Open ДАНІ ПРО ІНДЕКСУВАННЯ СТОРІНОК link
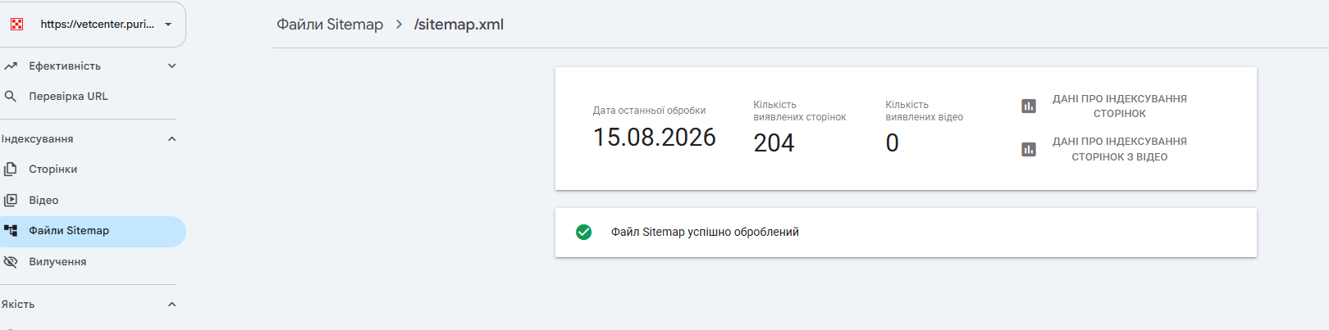The image size is (1329, 330). click(x=1119, y=106)
